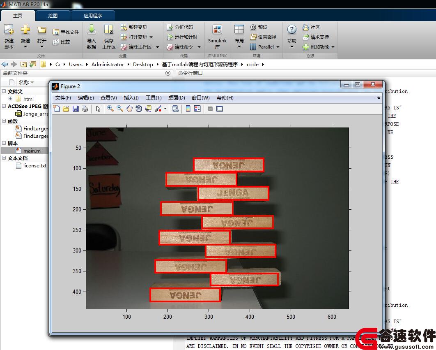The height and width of the screenshot is (350, 436).
Task: Open Add-Ons (附加功能) dropdown
Action: point(333,47)
